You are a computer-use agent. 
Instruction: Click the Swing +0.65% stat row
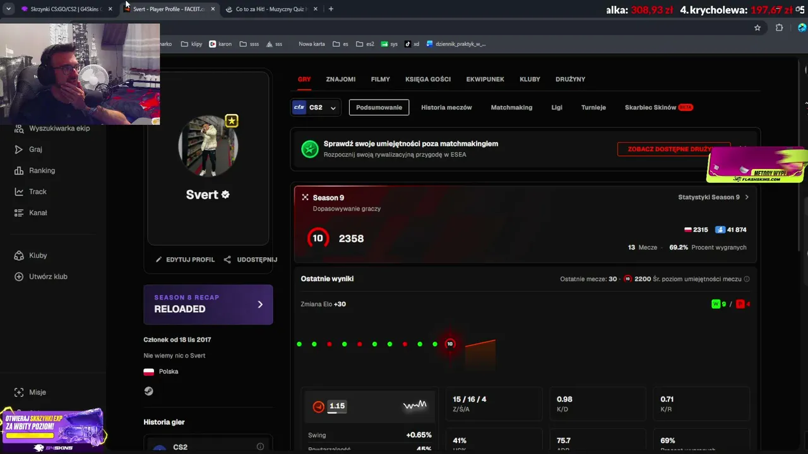(370, 435)
